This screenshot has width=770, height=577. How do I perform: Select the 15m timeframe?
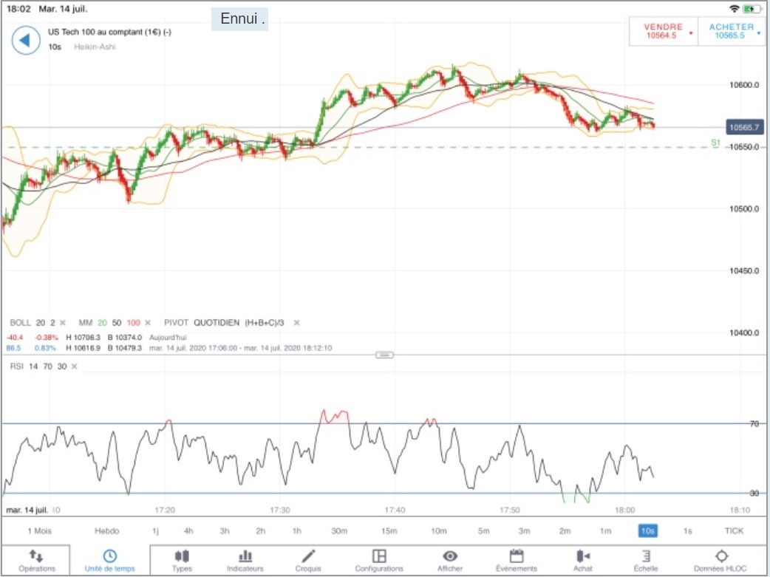coord(389,531)
